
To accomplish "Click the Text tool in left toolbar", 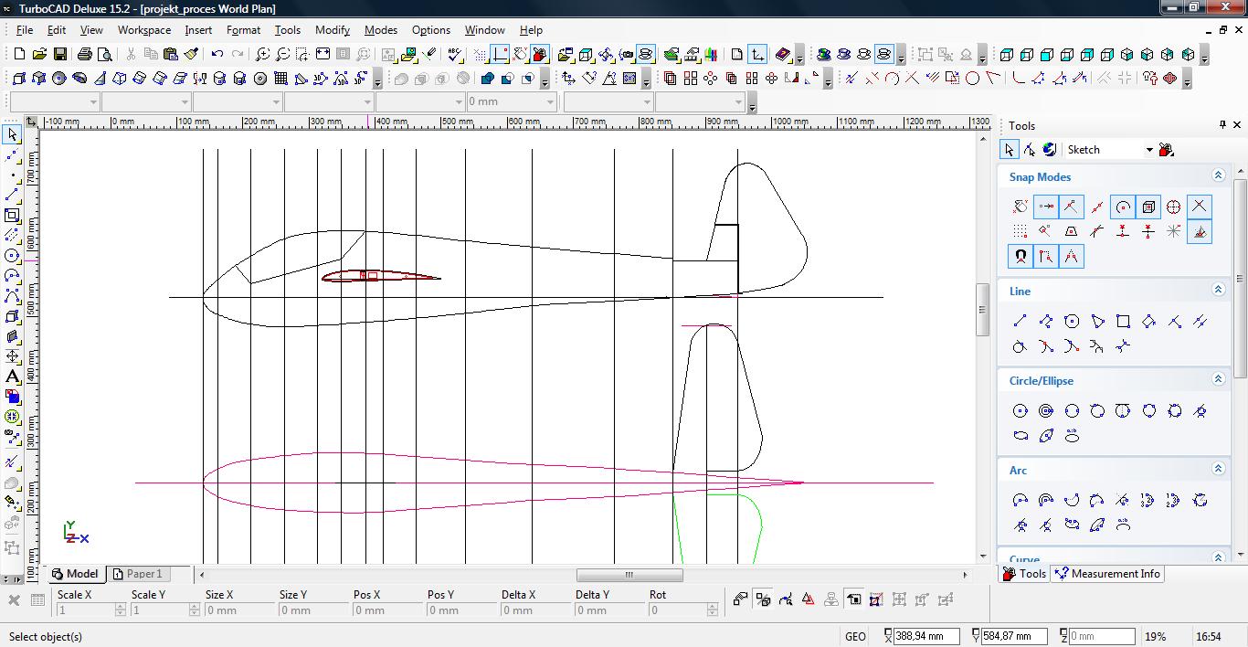I will coord(12,377).
